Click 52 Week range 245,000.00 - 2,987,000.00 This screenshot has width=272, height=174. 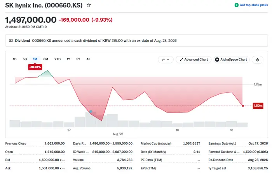tap(112, 152)
